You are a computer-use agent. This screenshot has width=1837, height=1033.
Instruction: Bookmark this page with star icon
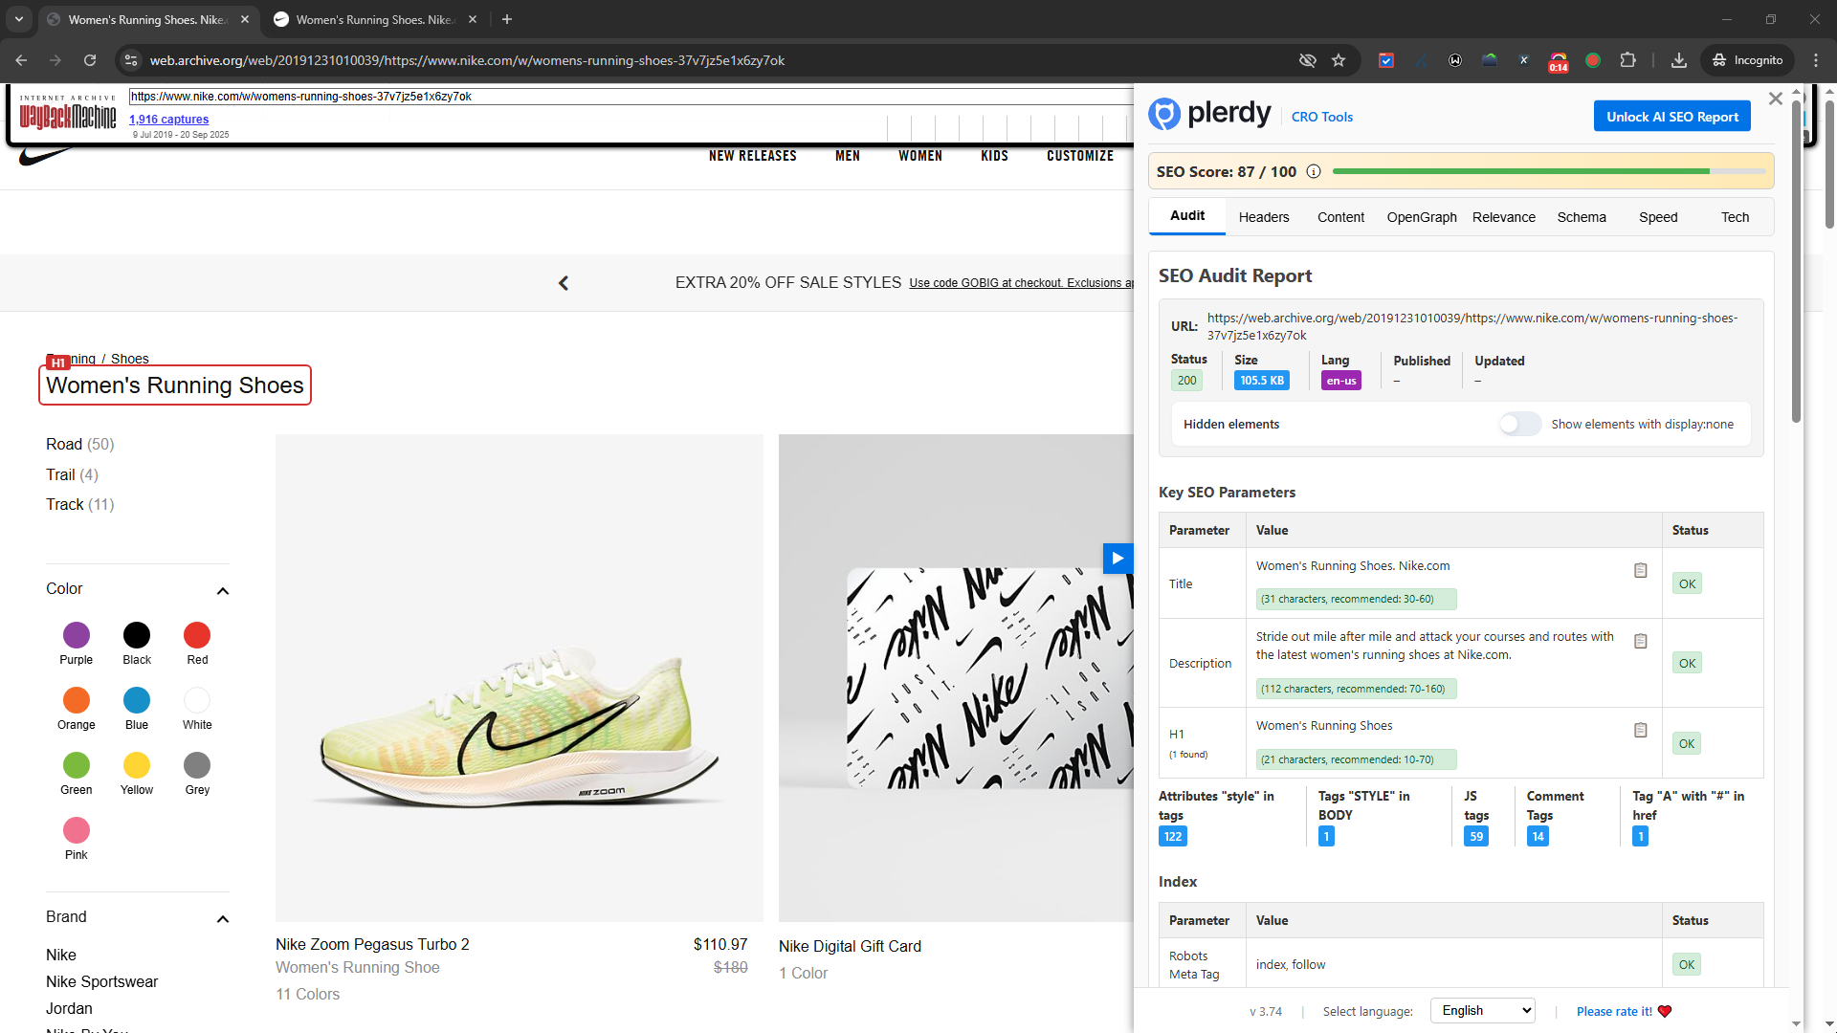1339,60
